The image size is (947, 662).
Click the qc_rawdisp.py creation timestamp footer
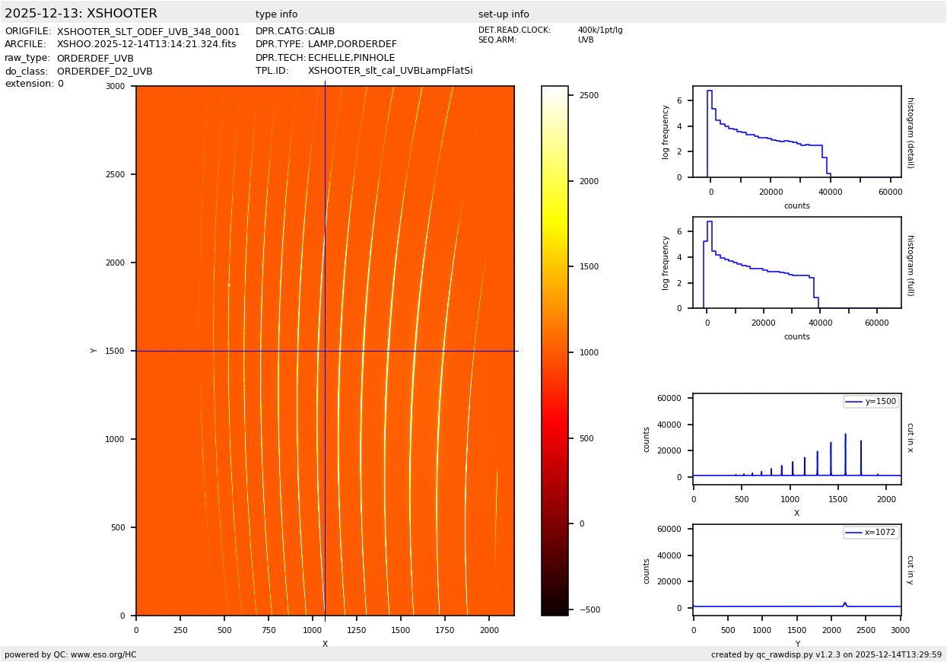tap(826, 654)
